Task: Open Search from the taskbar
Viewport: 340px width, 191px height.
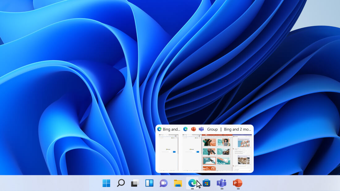Action: [121, 183]
